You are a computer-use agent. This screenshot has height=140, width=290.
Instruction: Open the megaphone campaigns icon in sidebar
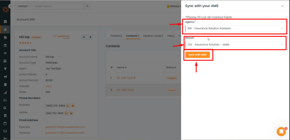(5, 77)
